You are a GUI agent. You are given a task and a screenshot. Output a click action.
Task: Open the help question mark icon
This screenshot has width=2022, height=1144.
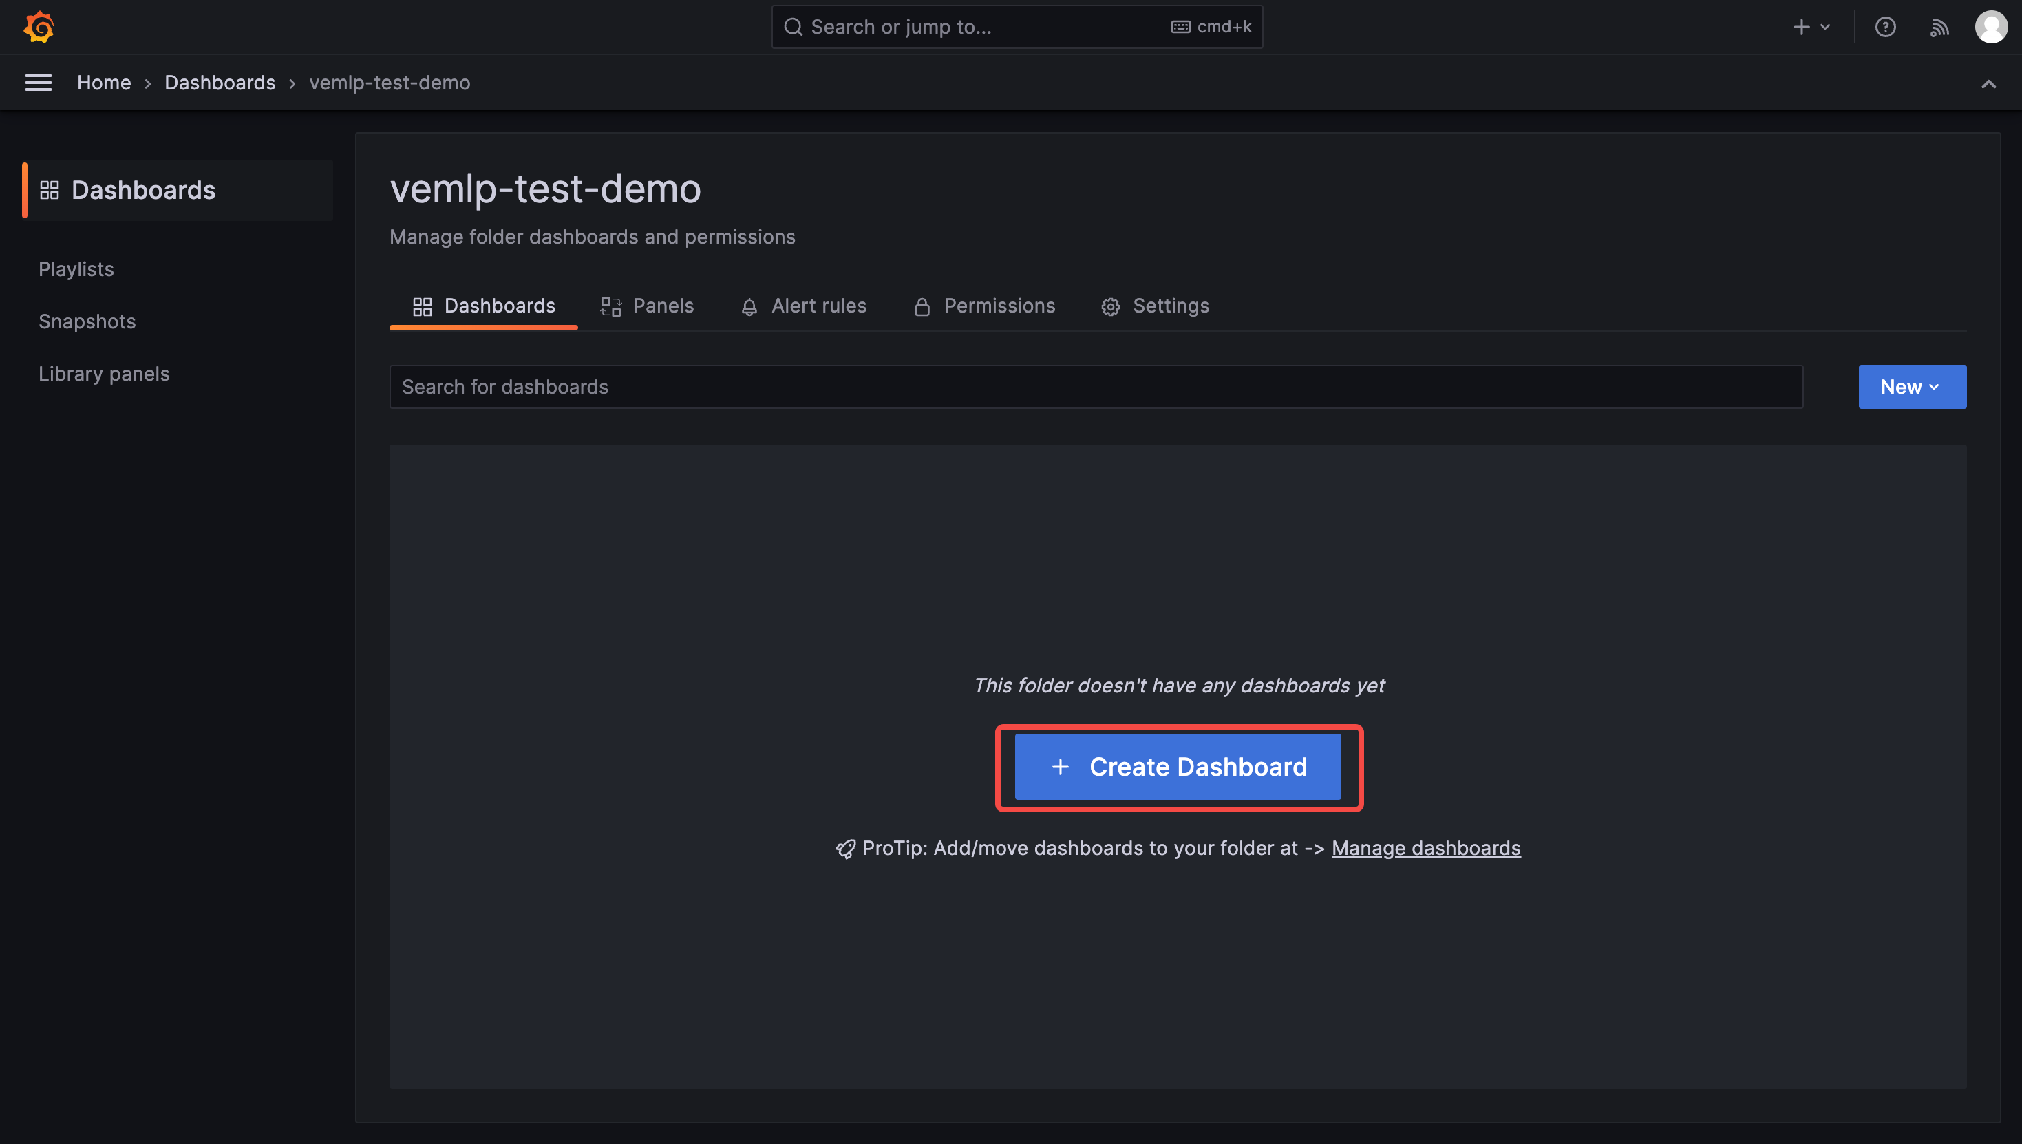pos(1885,28)
